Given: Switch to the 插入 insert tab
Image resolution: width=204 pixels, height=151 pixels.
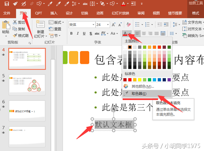Looking at the screenshot, I should coord(54,13).
